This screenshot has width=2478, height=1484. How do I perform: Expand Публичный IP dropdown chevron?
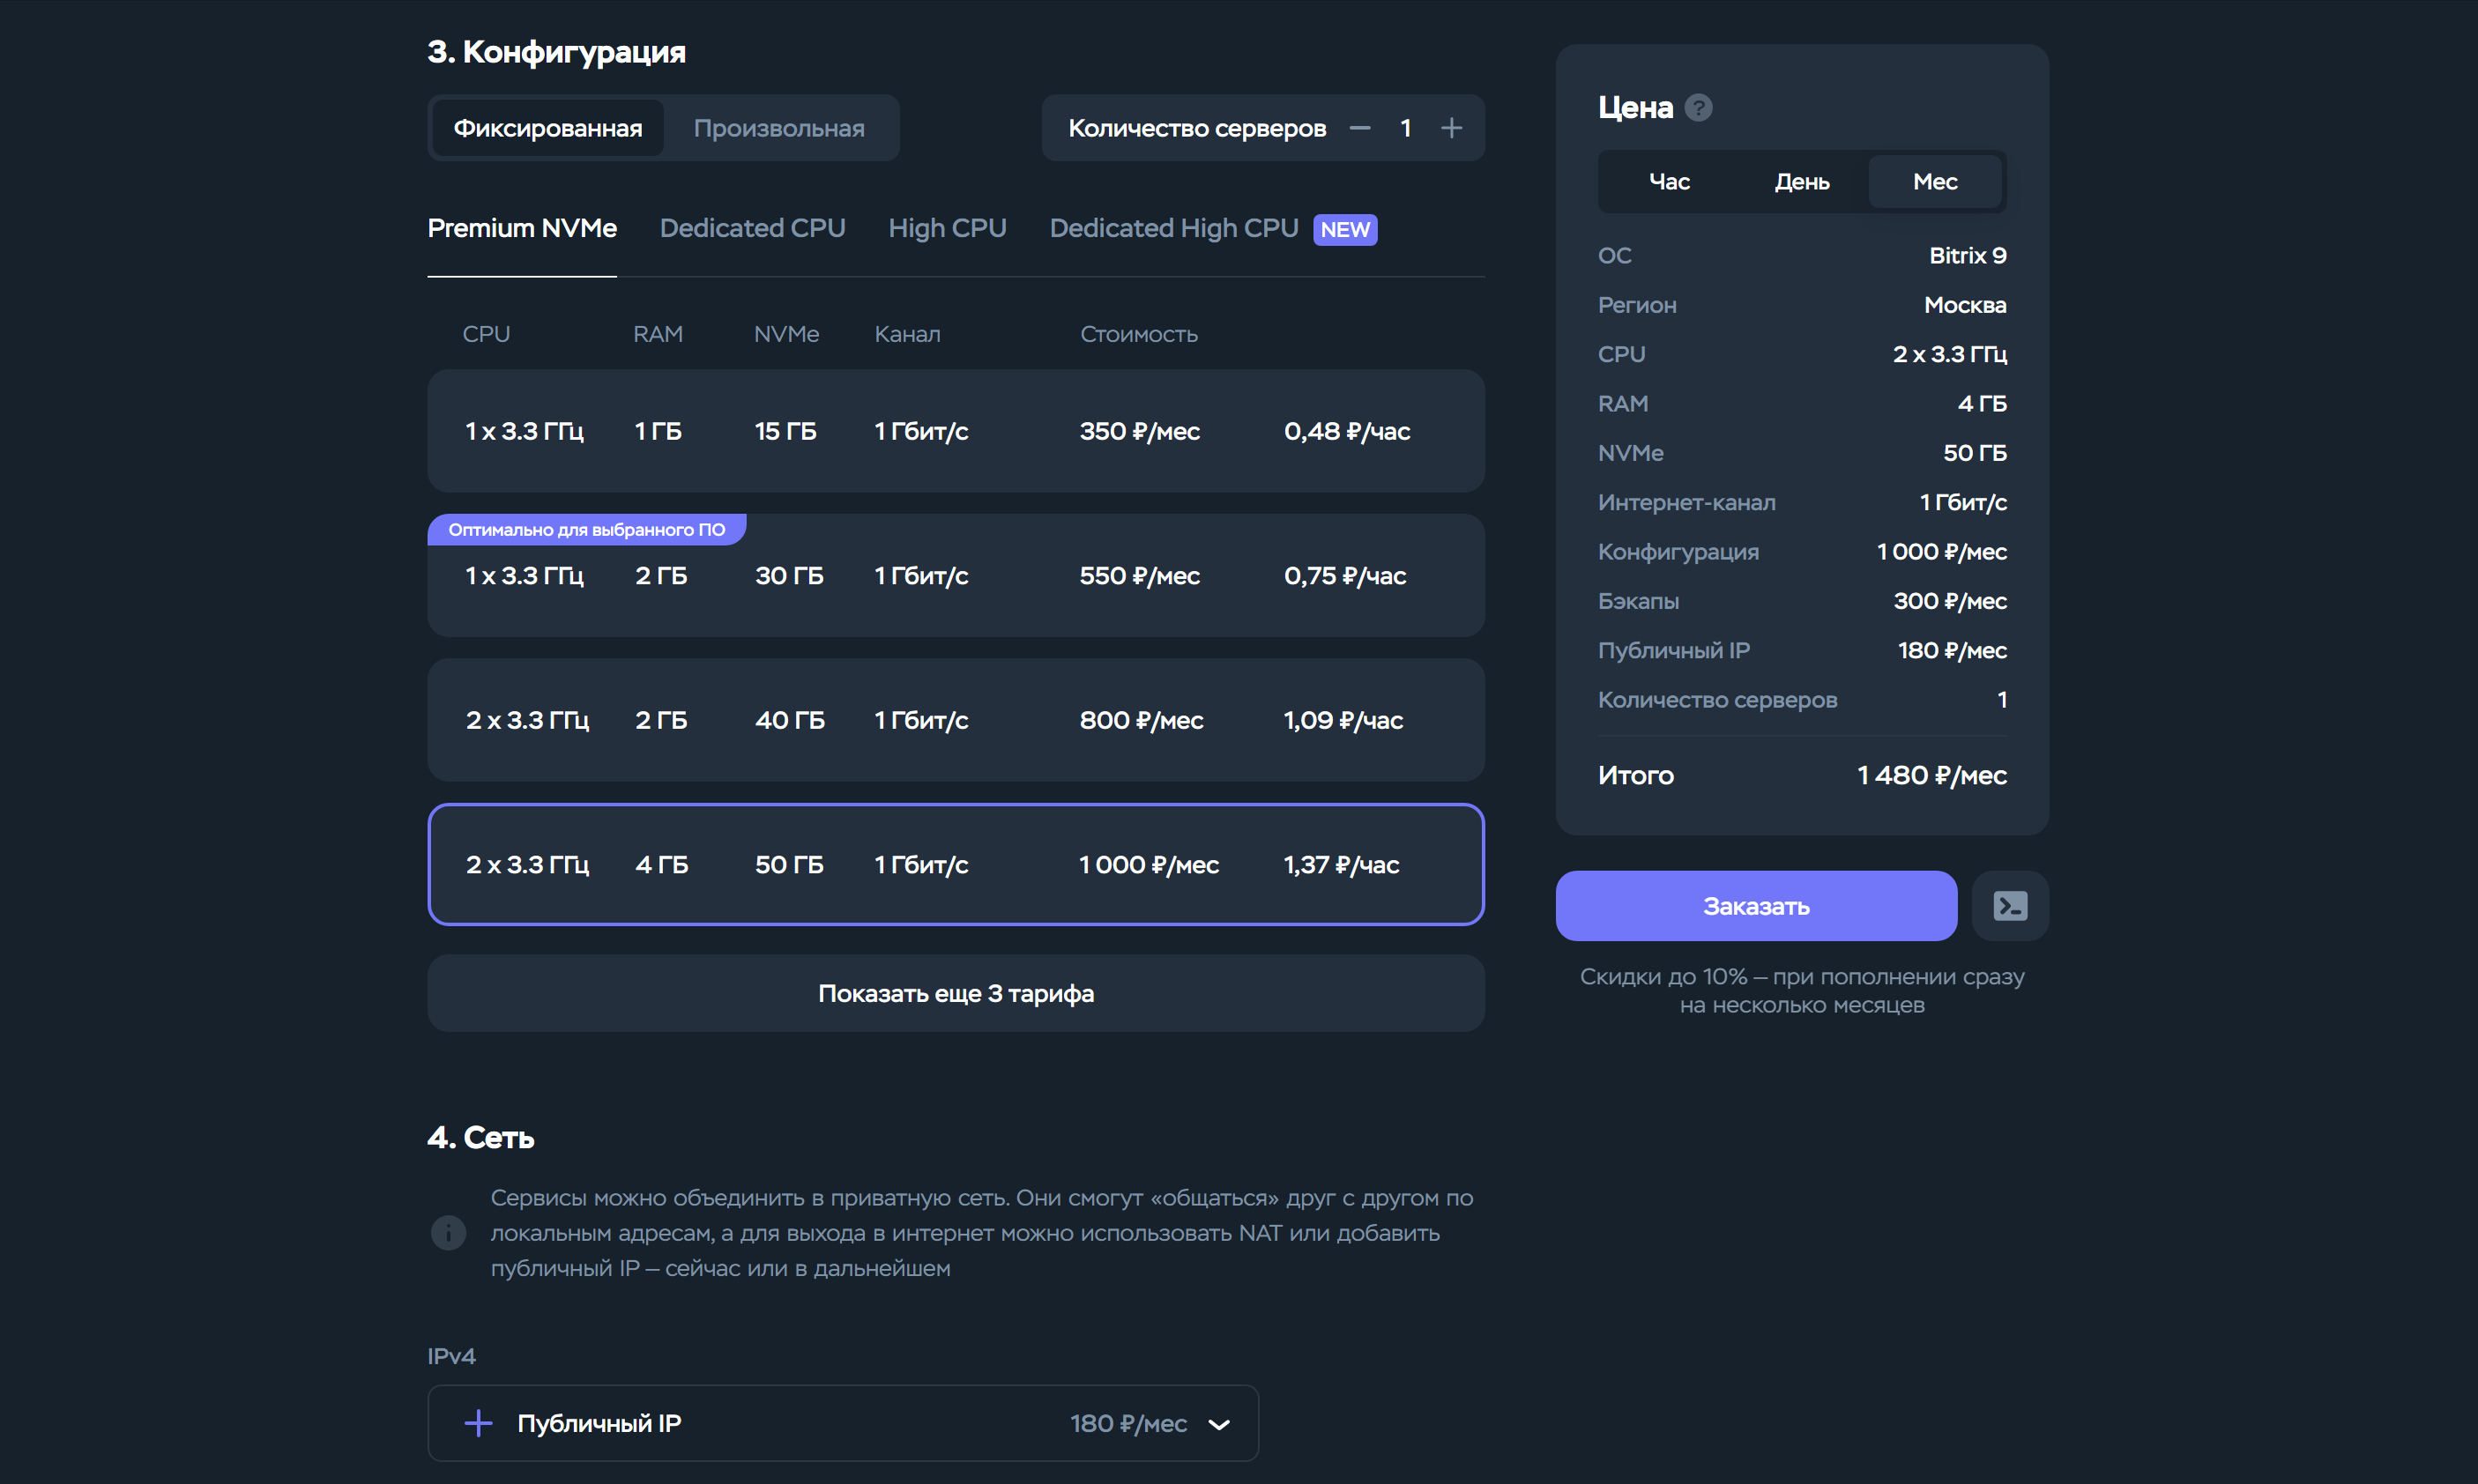pyautogui.click(x=1218, y=1424)
